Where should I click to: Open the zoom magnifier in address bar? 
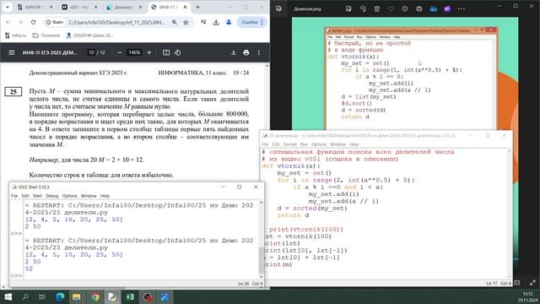coord(175,22)
